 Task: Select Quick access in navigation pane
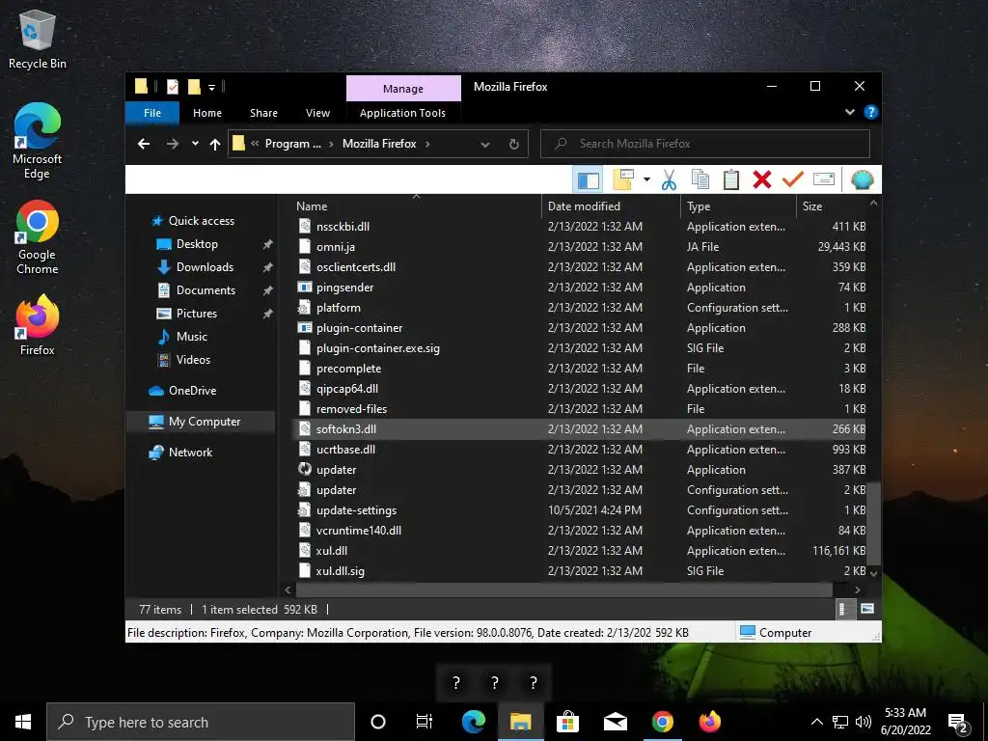coord(201,221)
